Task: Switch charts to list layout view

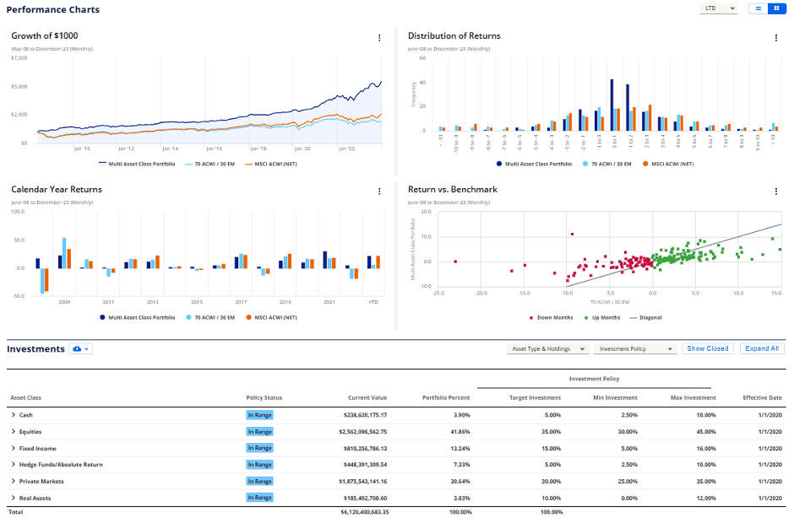Action: click(x=758, y=8)
